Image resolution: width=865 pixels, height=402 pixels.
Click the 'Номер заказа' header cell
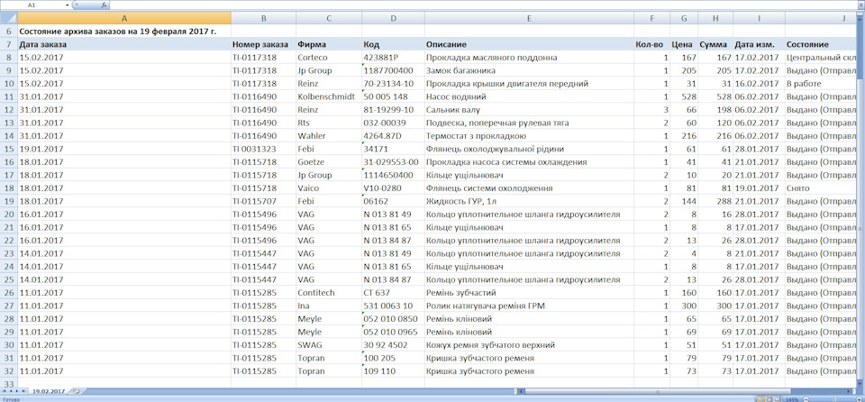pyautogui.click(x=263, y=44)
